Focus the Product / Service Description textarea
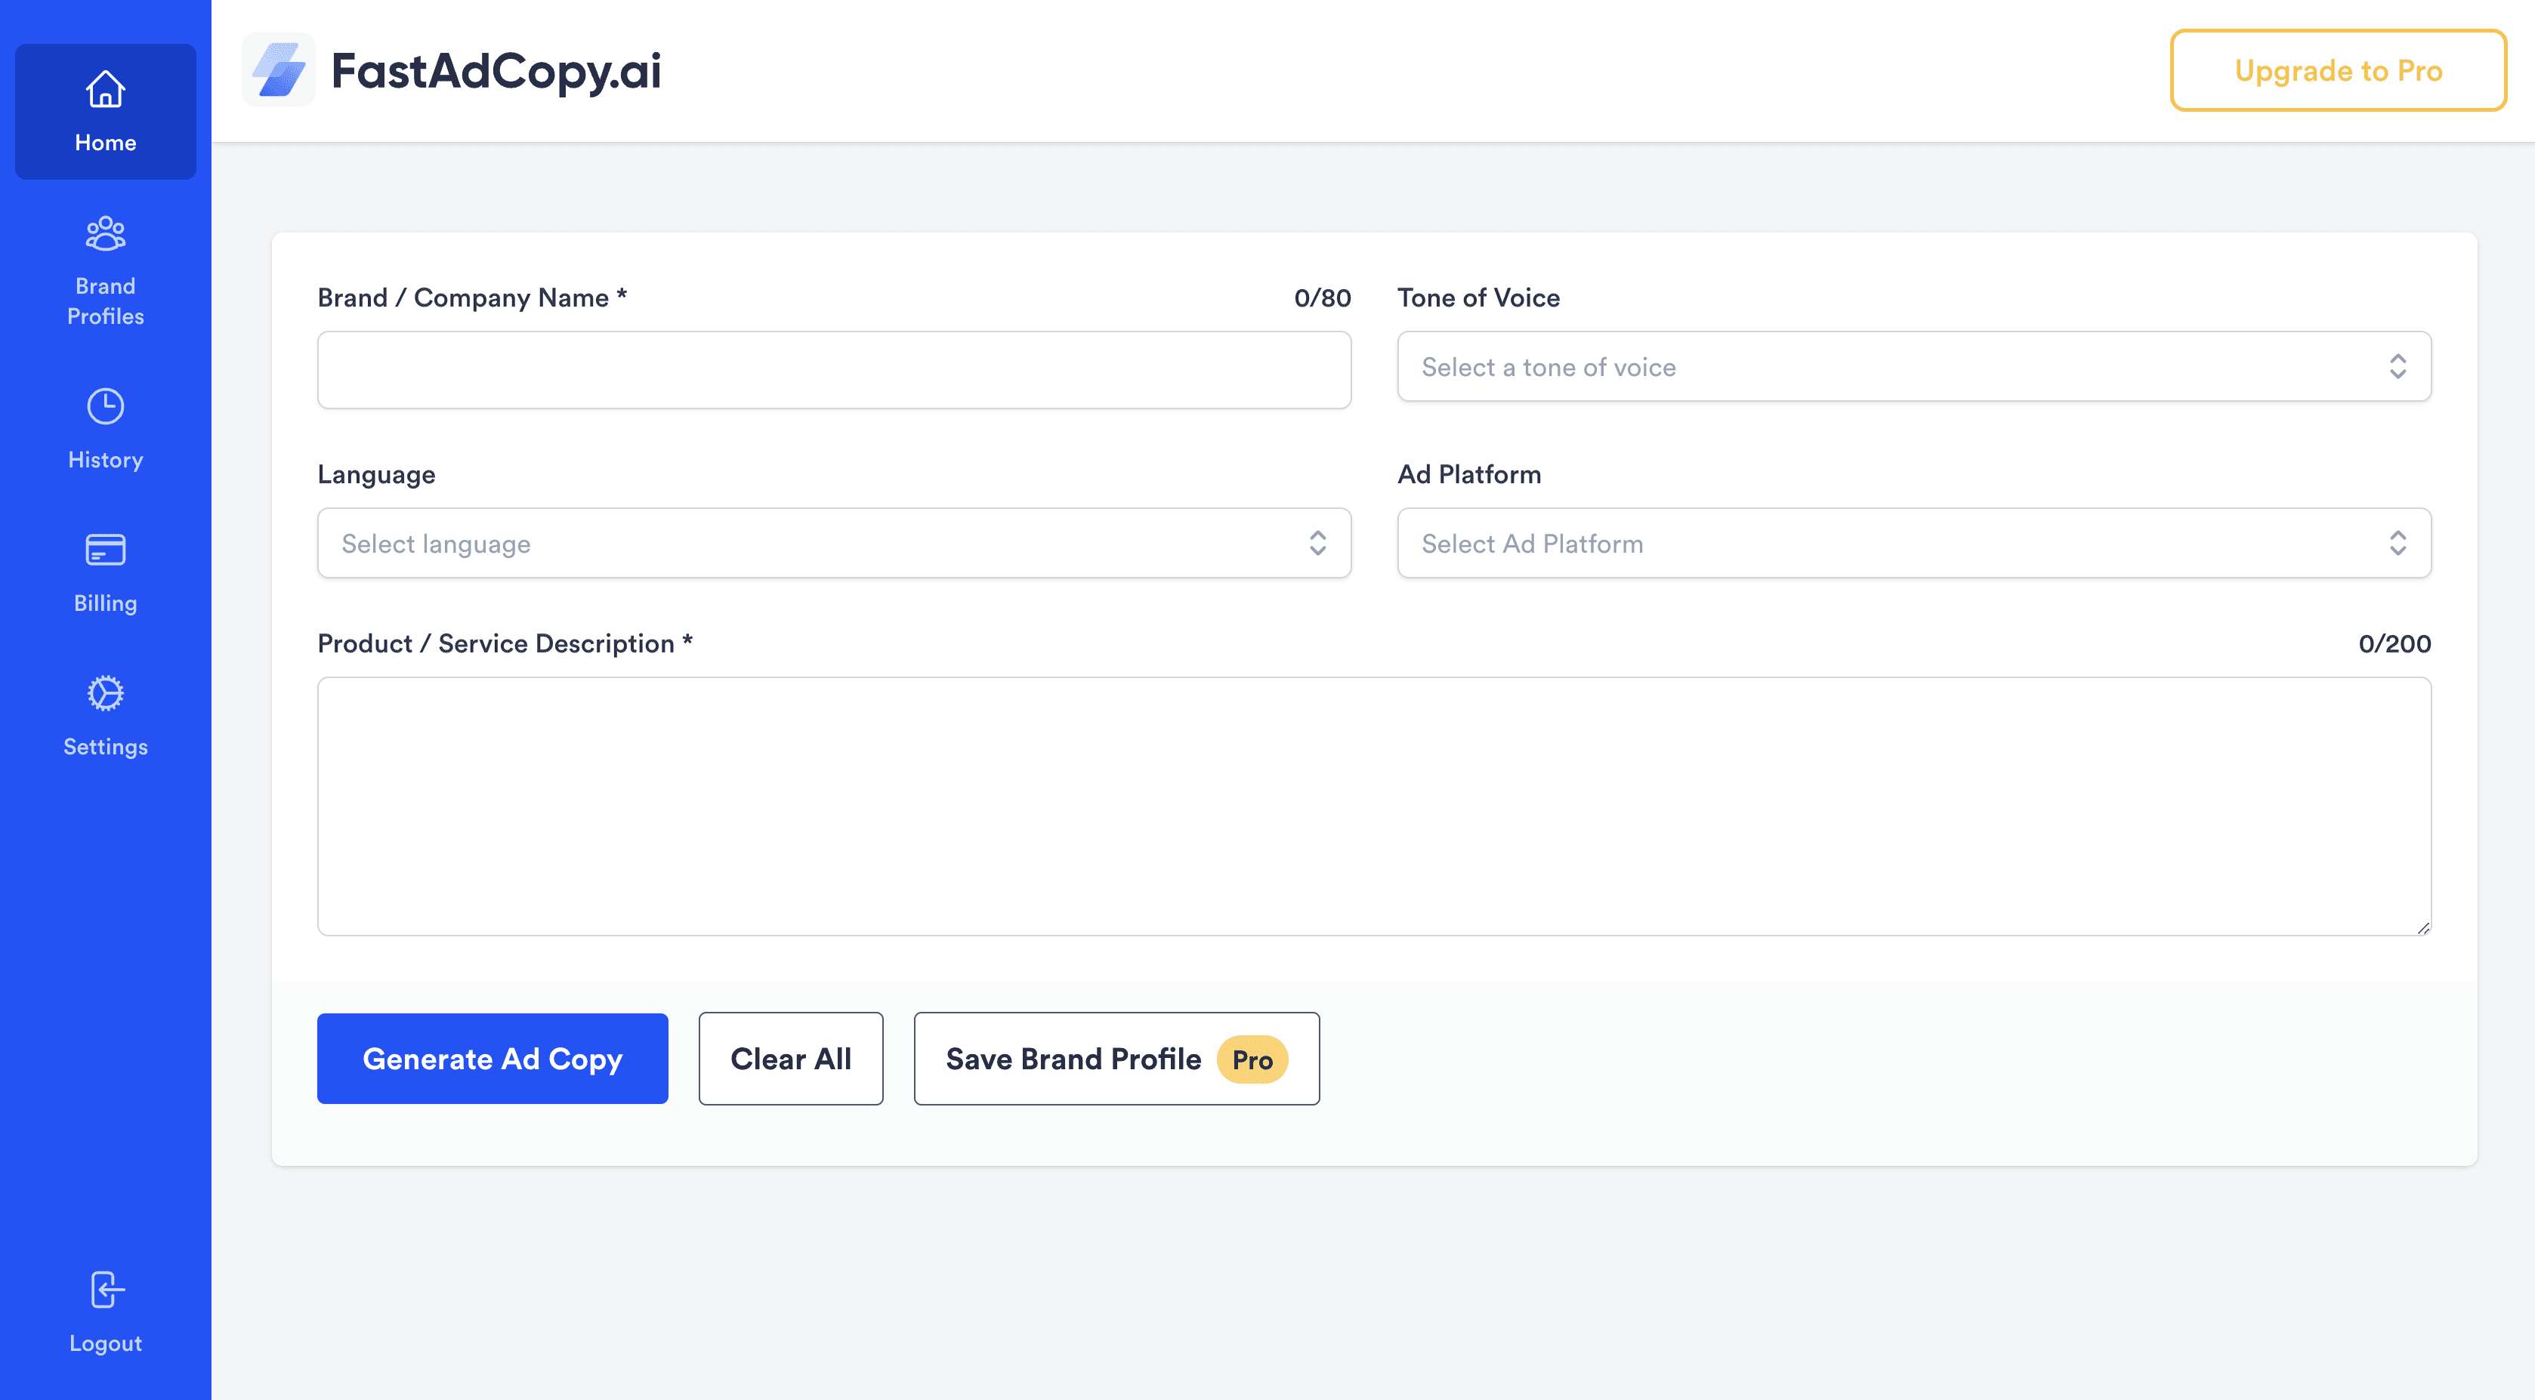The image size is (2535, 1400). 1374,806
